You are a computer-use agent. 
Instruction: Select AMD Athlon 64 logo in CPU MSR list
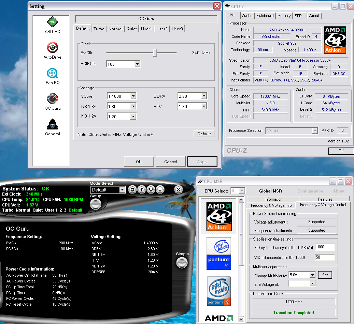coord(219,217)
